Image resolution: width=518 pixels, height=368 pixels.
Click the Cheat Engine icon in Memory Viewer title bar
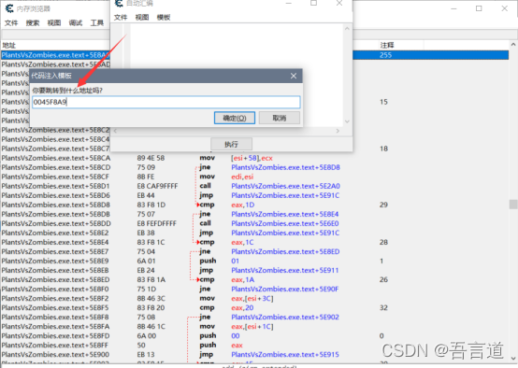tap(9, 8)
